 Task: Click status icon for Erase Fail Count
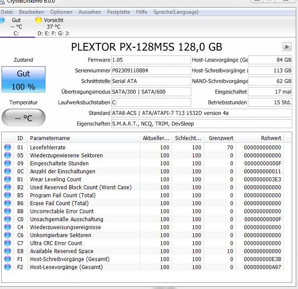tap(8, 203)
